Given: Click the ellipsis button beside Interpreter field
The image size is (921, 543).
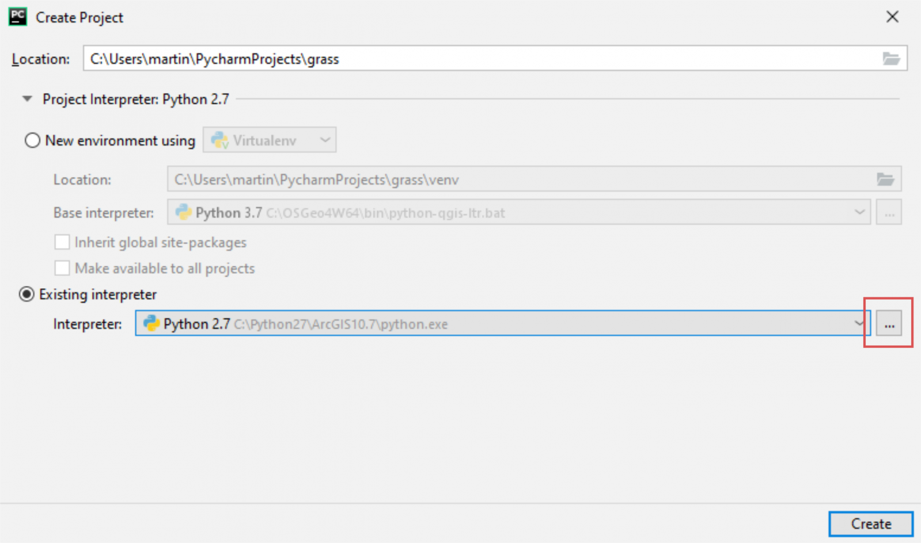Looking at the screenshot, I should (889, 324).
